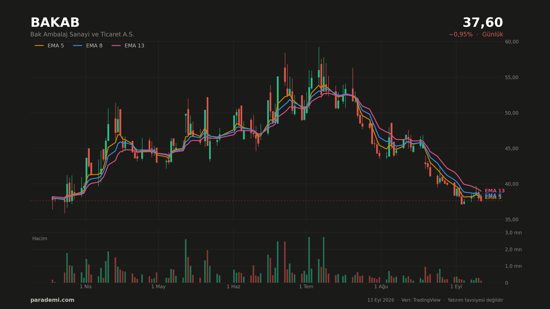Click the 1 Eyl date axis label
The image size is (550, 309).
456,287
